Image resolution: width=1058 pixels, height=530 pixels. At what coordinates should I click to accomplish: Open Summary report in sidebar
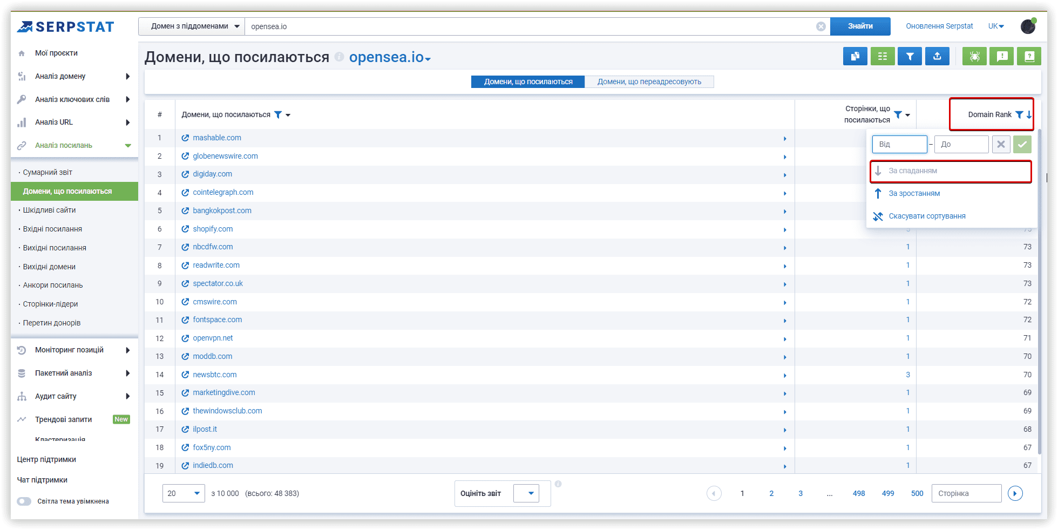click(48, 173)
